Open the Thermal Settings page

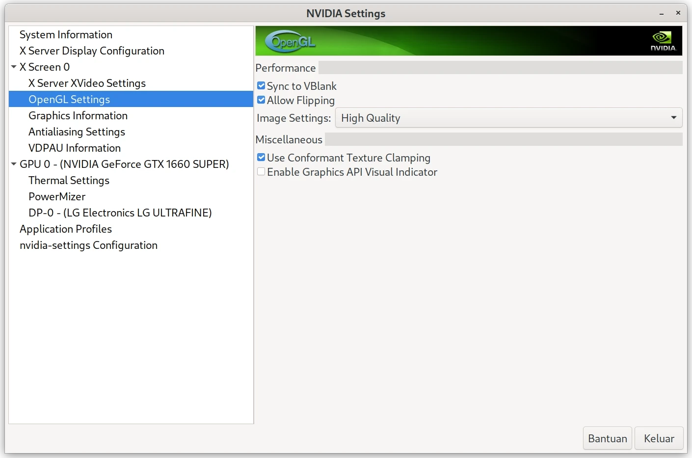(x=69, y=180)
